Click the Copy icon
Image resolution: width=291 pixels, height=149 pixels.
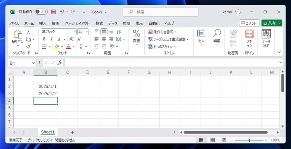(x=28, y=39)
